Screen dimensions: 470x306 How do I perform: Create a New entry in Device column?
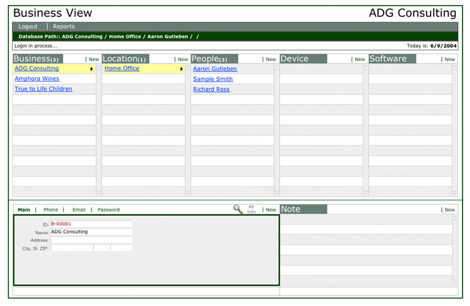point(360,60)
